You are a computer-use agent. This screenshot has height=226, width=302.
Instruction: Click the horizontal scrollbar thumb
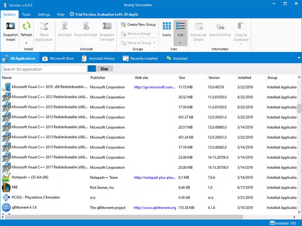coord(124,217)
